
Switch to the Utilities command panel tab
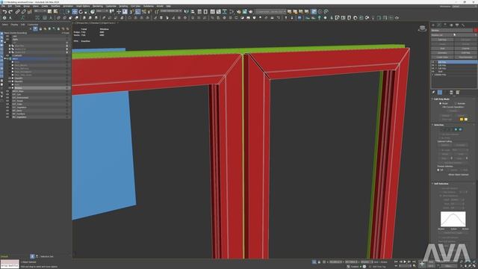pos(463,25)
